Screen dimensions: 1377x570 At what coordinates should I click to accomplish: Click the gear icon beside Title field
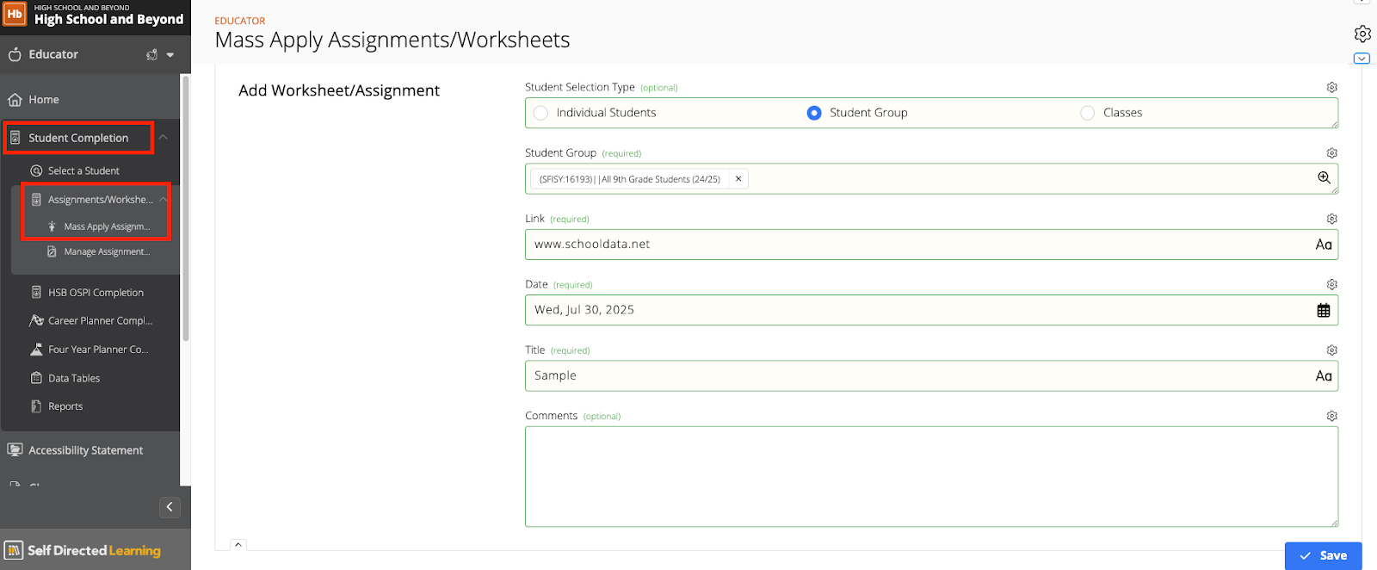click(1331, 350)
